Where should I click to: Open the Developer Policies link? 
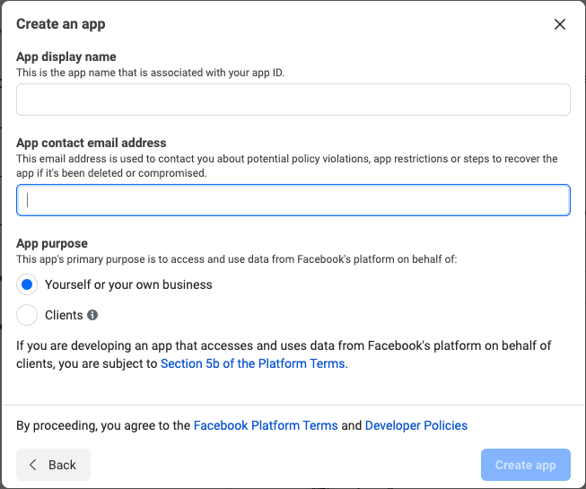[x=416, y=425]
